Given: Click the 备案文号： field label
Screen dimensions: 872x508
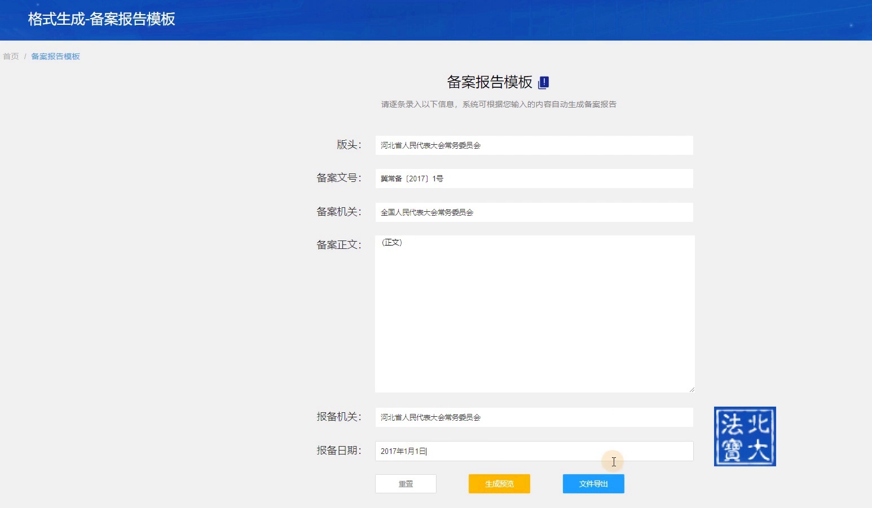Looking at the screenshot, I should (339, 178).
